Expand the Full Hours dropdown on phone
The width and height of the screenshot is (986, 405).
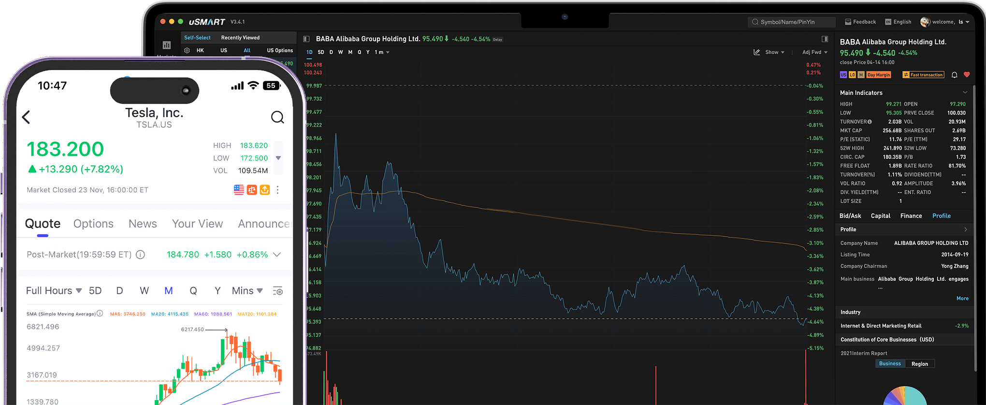54,291
